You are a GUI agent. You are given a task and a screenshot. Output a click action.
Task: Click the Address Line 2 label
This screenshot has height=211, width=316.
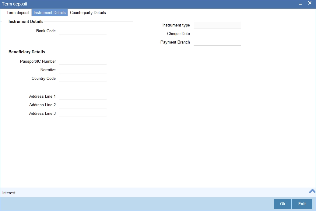coord(42,105)
